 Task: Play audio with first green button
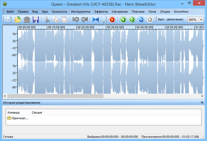pyautogui.click(x=123, y=20)
